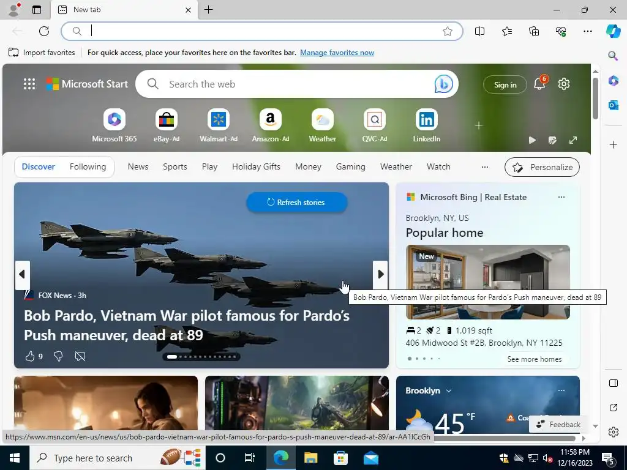The height and width of the screenshot is (470, 627).
Task: Open Browser essentials heart icon
Action: (561, 31)
